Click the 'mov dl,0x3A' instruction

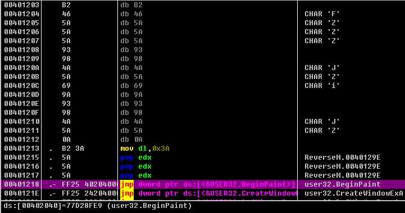[145, 149]
